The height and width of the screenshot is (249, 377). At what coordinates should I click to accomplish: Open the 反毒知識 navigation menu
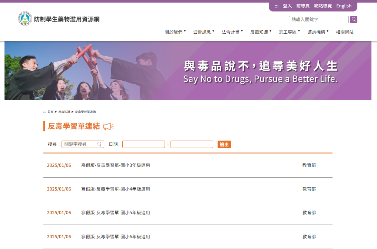261,32
